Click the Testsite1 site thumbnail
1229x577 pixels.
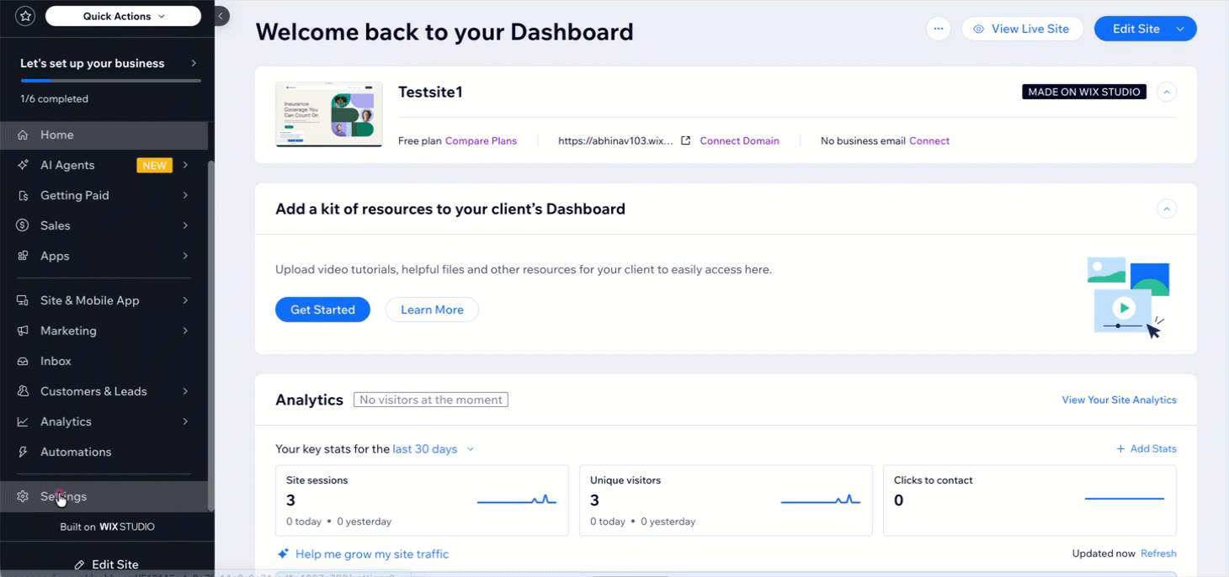point(329,114)
